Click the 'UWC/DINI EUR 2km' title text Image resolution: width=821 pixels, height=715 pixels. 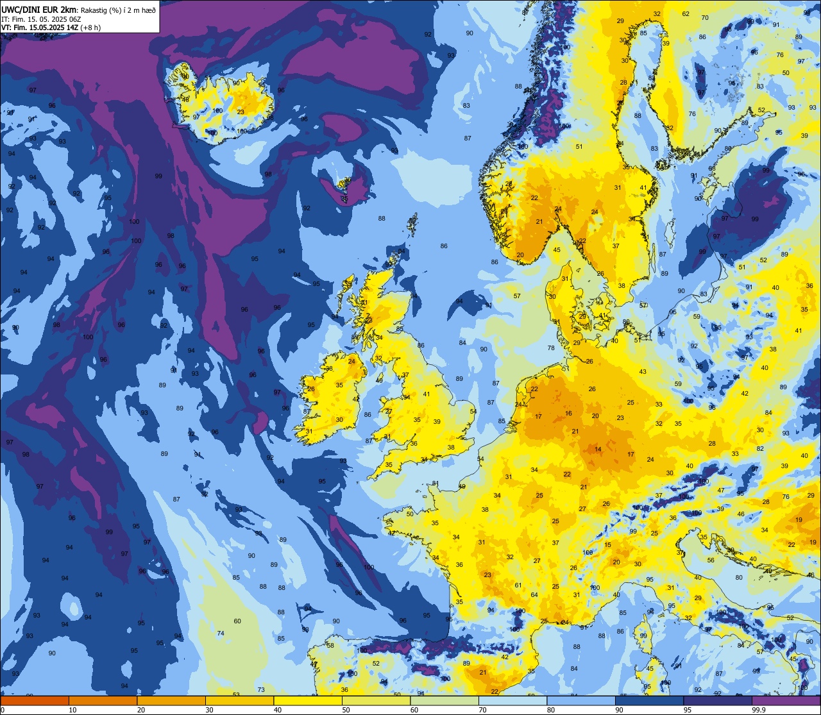(39, 10)
